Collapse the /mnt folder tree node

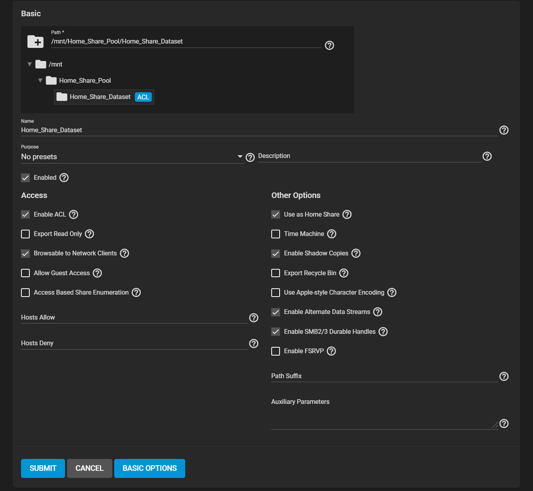coord(30,64)
